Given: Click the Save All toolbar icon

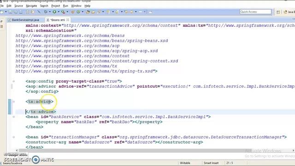Looking at the screenshot, I should click(x=16, y=12).
